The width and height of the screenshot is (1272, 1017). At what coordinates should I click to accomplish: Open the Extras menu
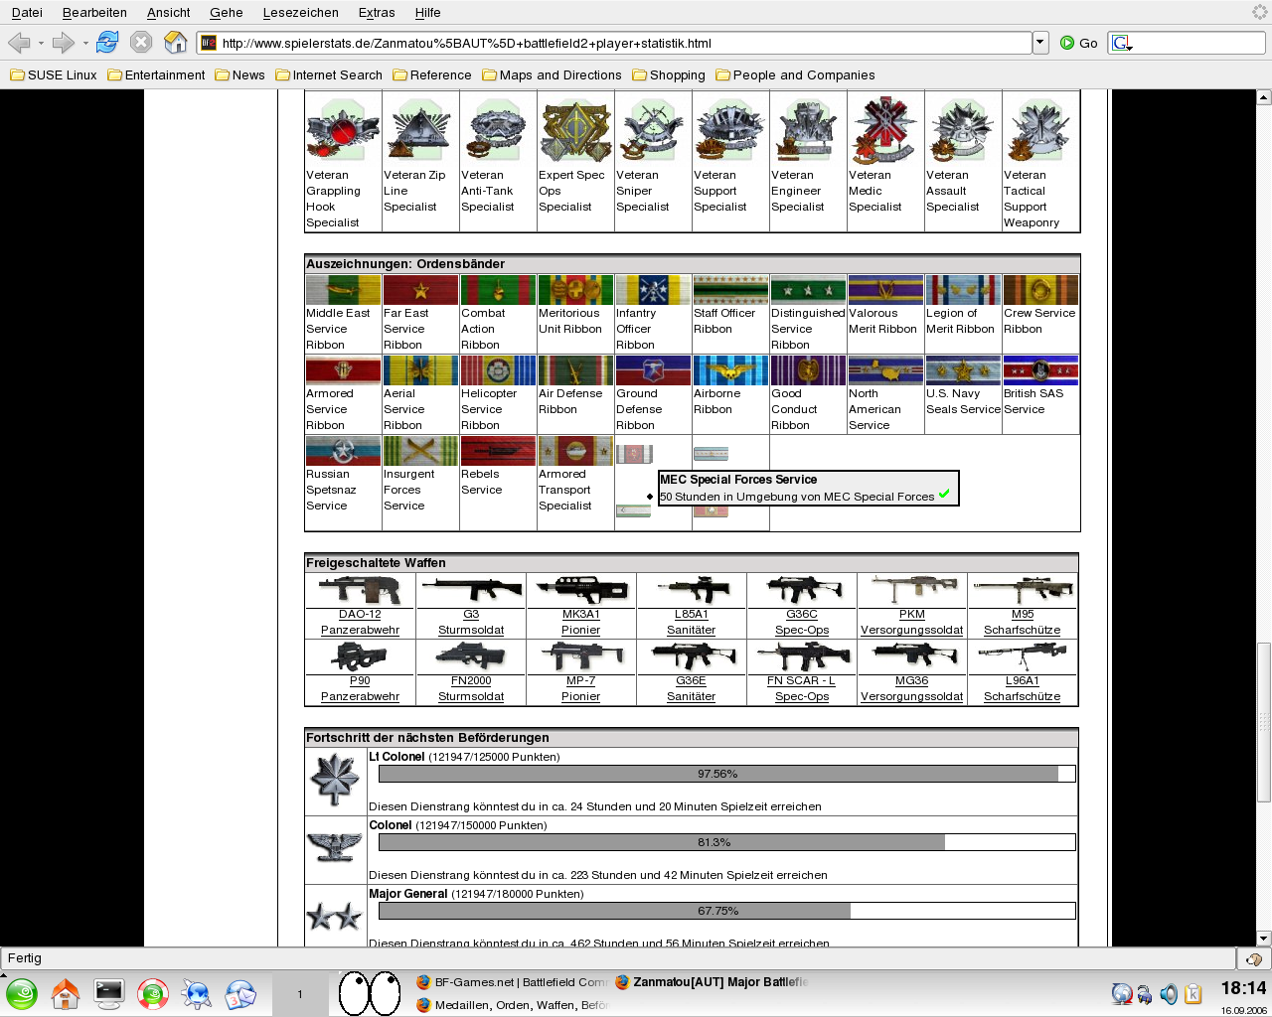point(377,13)
